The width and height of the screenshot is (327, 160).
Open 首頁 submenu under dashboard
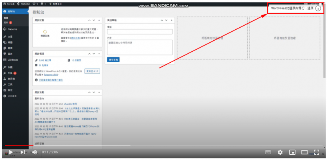click(x=6, y=18)
